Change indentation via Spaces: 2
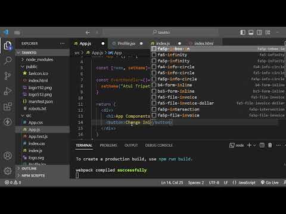Image resolution: width=286 pixels, height=214 pixels. pyautogui.click(x=196, y=182)
